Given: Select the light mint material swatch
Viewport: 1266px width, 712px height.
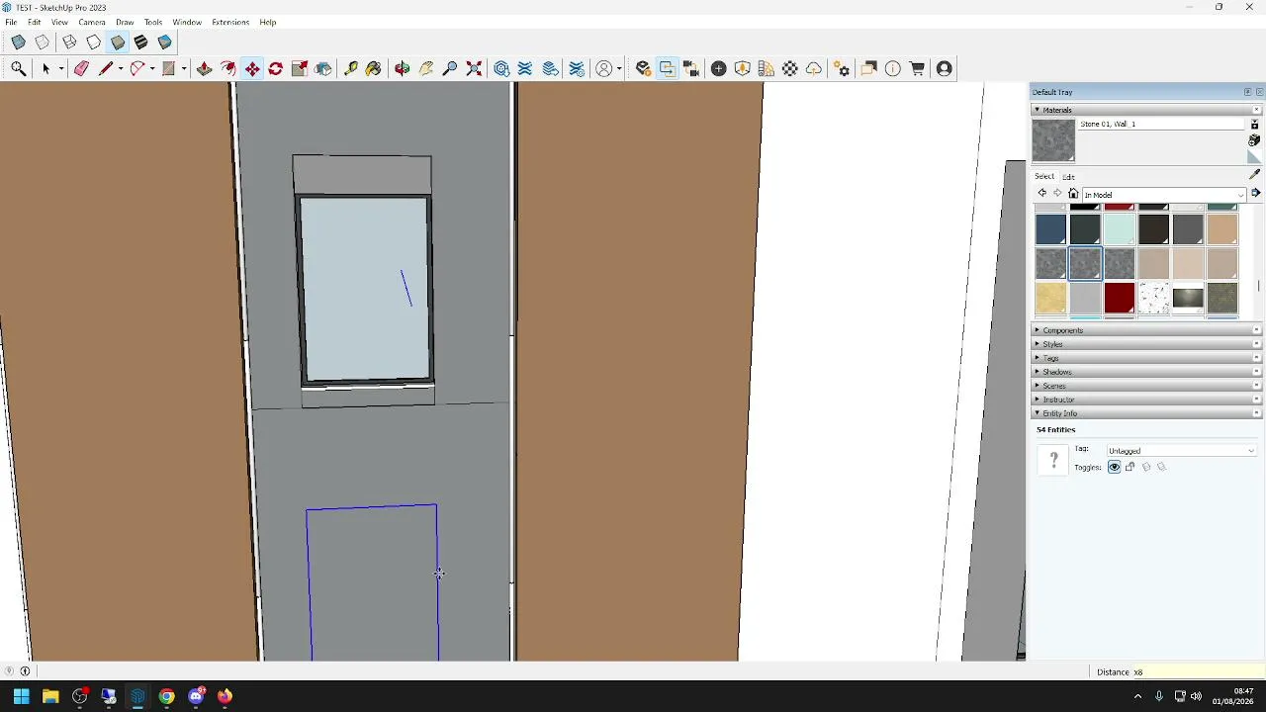Looking at the screenshot, I should [1120, 229].
